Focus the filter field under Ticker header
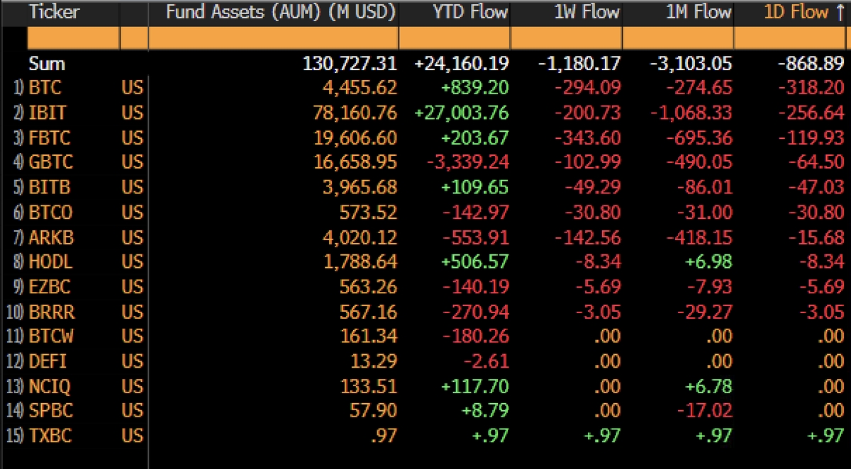The width and height of the screenshot is (851, 469). (72, 38)
